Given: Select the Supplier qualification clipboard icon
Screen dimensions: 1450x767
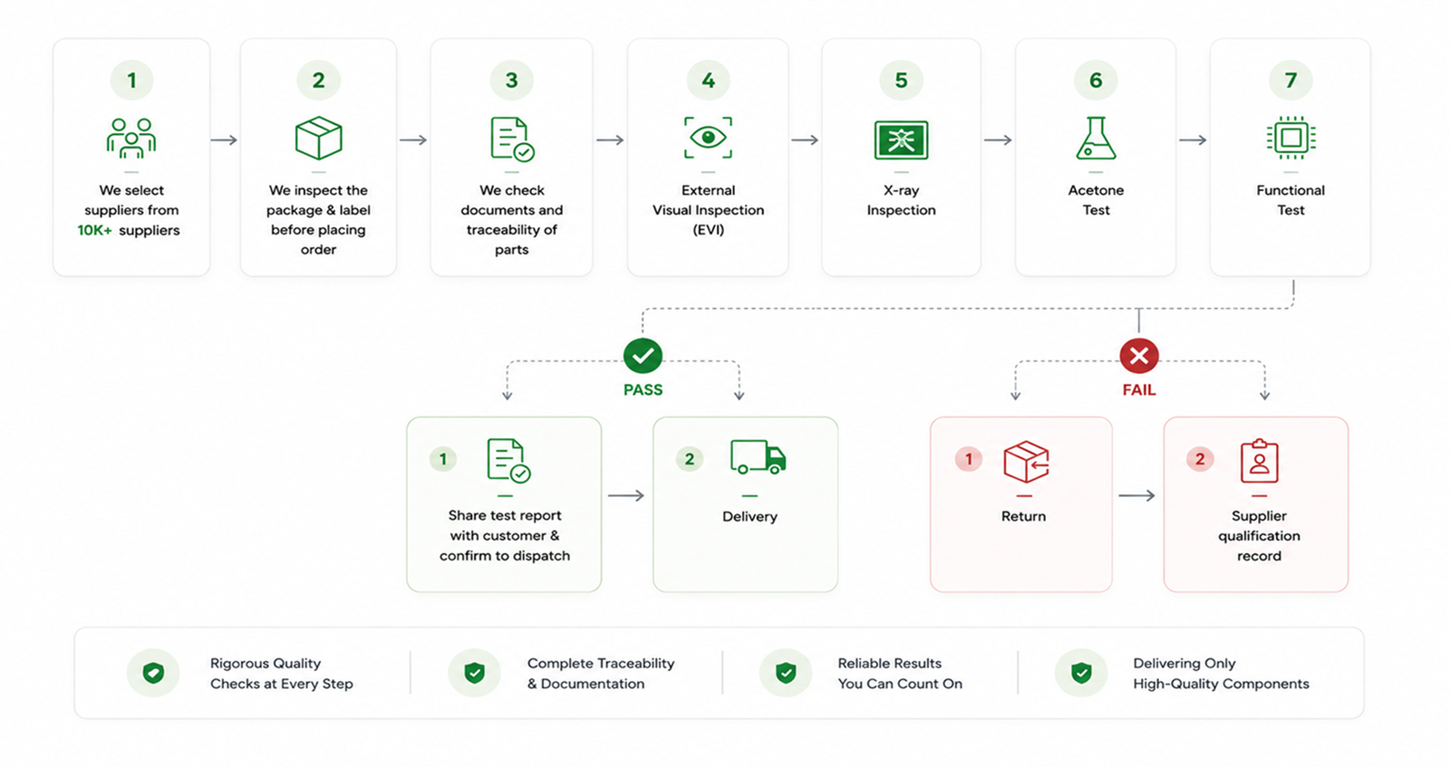Looking at the screenshot, I should coord(1259,460).
